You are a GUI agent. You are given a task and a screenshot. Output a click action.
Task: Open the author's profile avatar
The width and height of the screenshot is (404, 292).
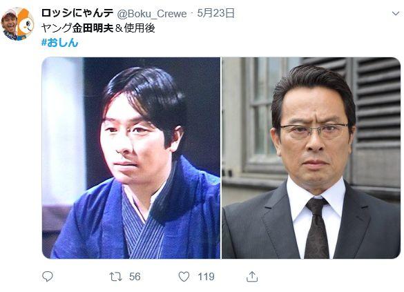[17, 24]
